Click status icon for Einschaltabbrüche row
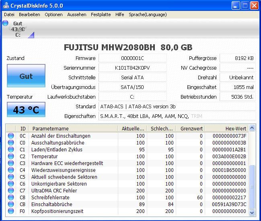This screenshot has height=221, width=261. click(x=11, y=204)
